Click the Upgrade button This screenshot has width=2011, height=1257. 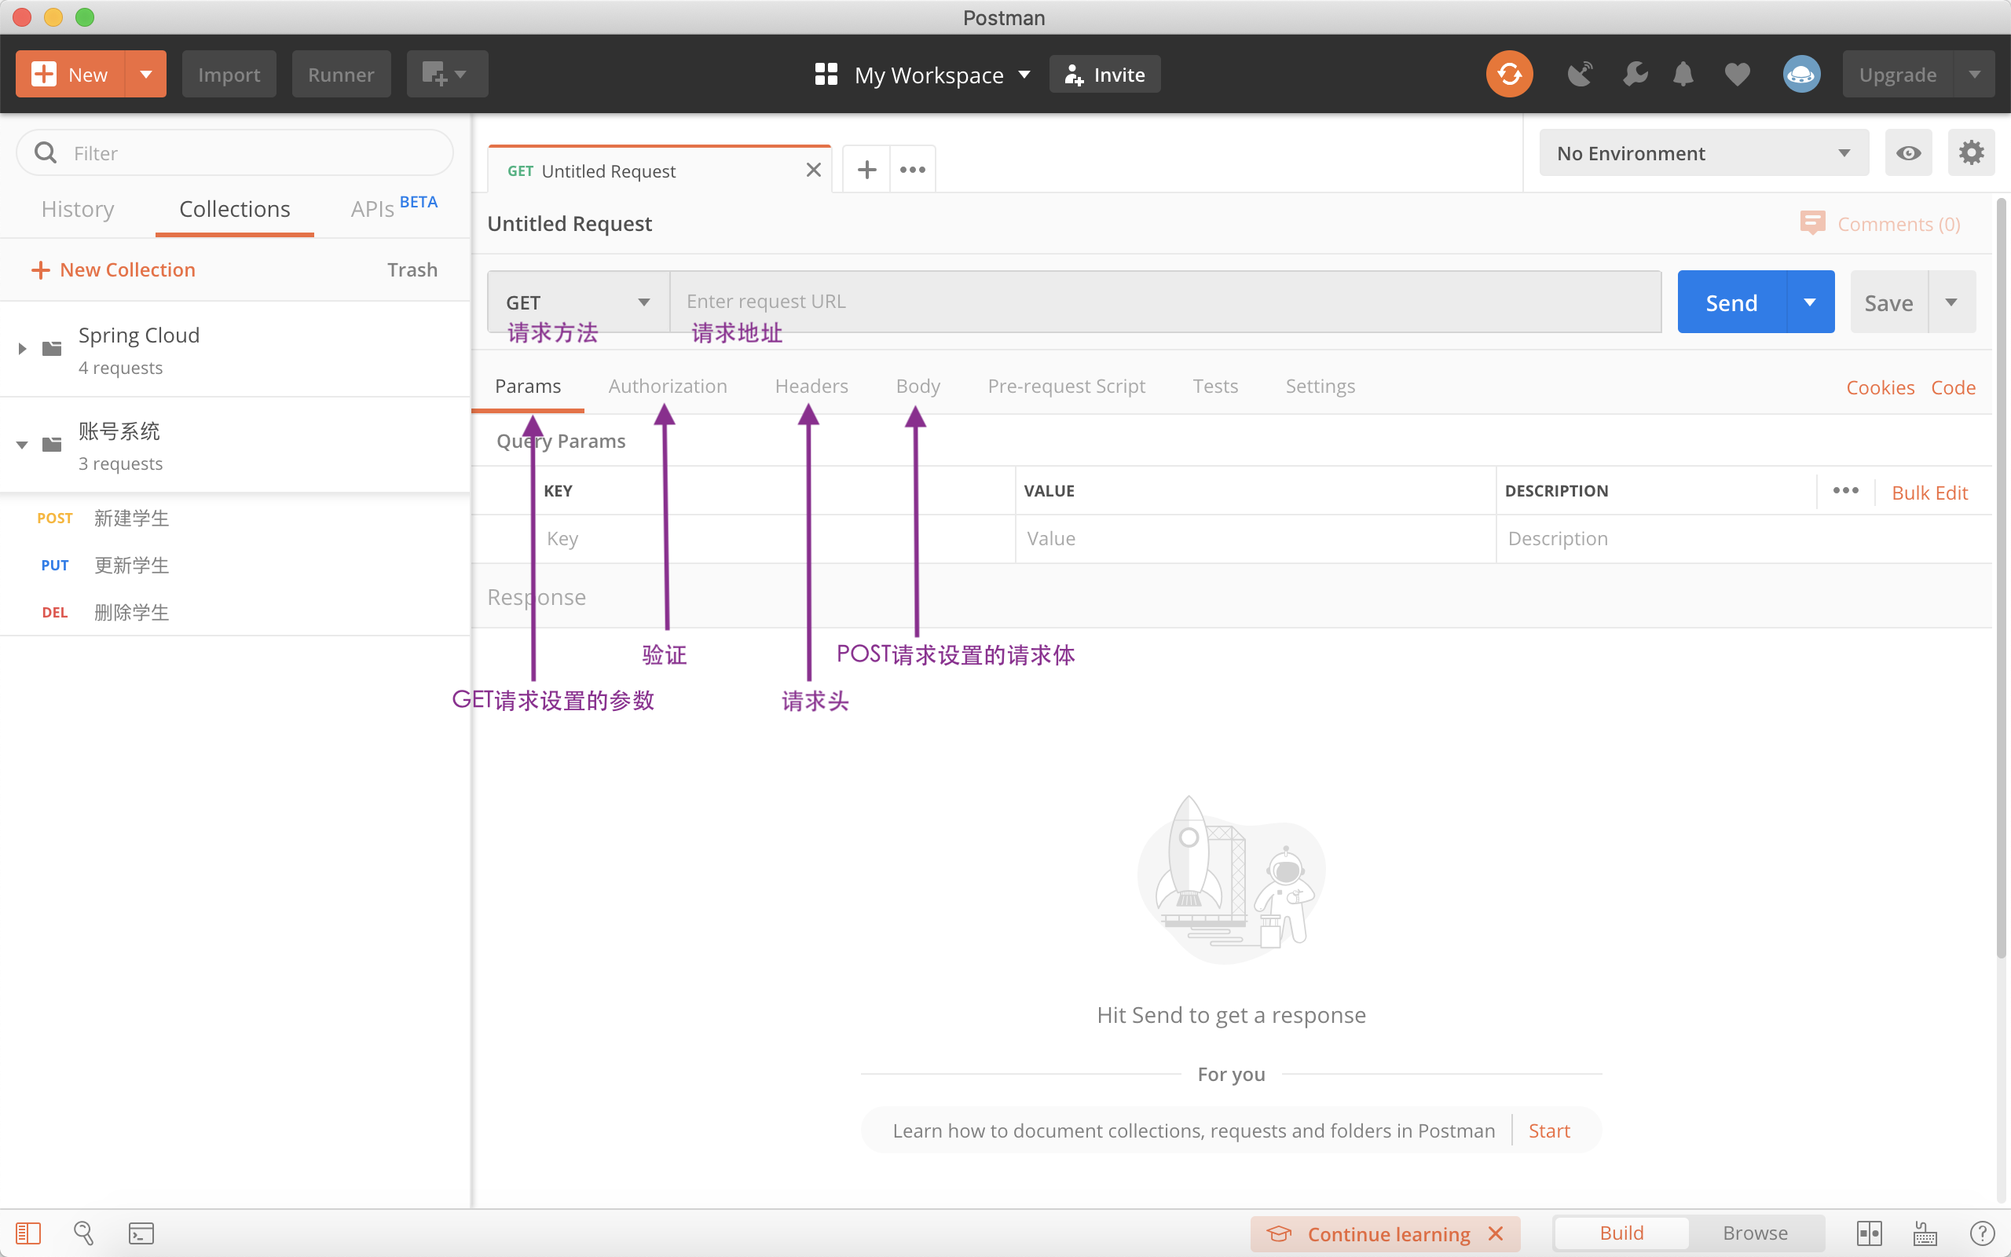(1898, 74)
